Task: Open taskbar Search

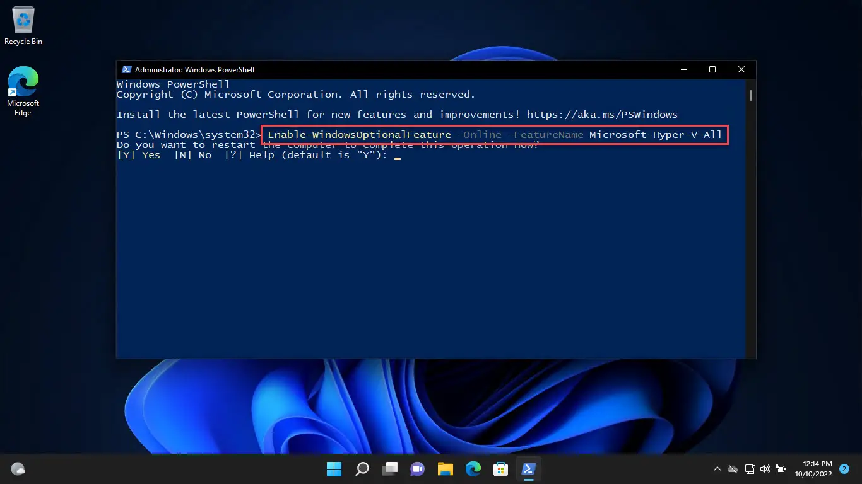Action: pos(362,469)
